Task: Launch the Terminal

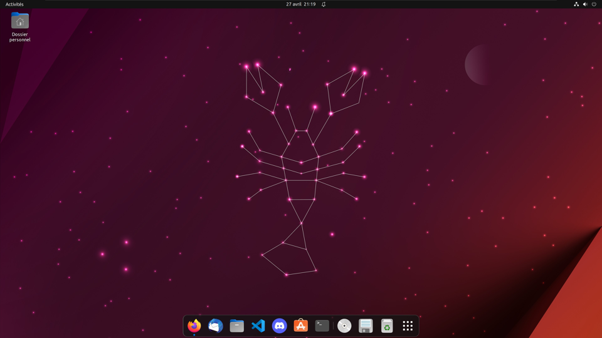Action: [322, 325]
